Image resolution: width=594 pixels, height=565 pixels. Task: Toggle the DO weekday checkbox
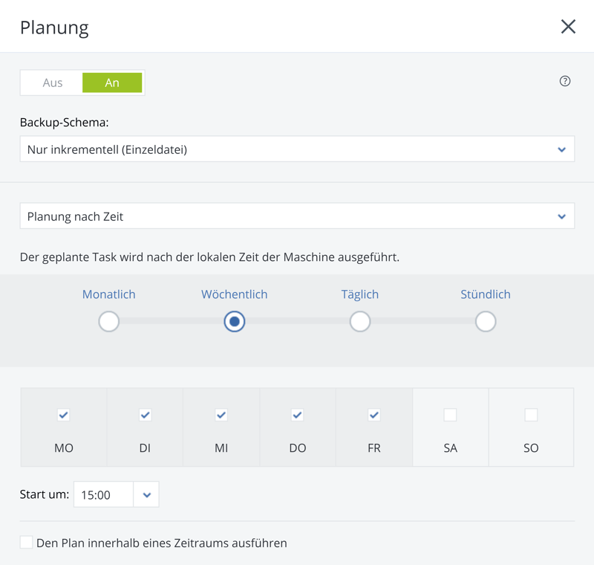(298, 415)
